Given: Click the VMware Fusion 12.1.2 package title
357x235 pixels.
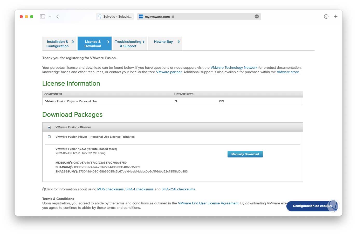Looking at the screenshot, I should click(x=86, y=149).
